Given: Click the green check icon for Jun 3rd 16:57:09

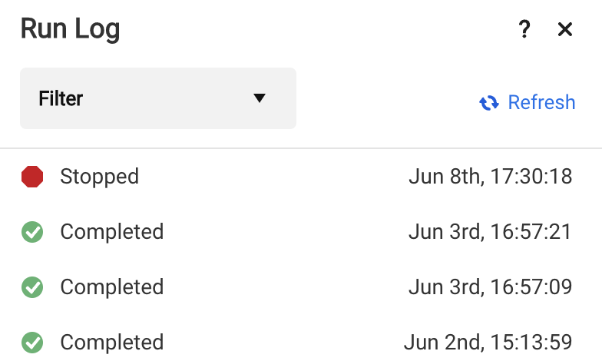Looking at the screenshot, I should pos(32,287).
